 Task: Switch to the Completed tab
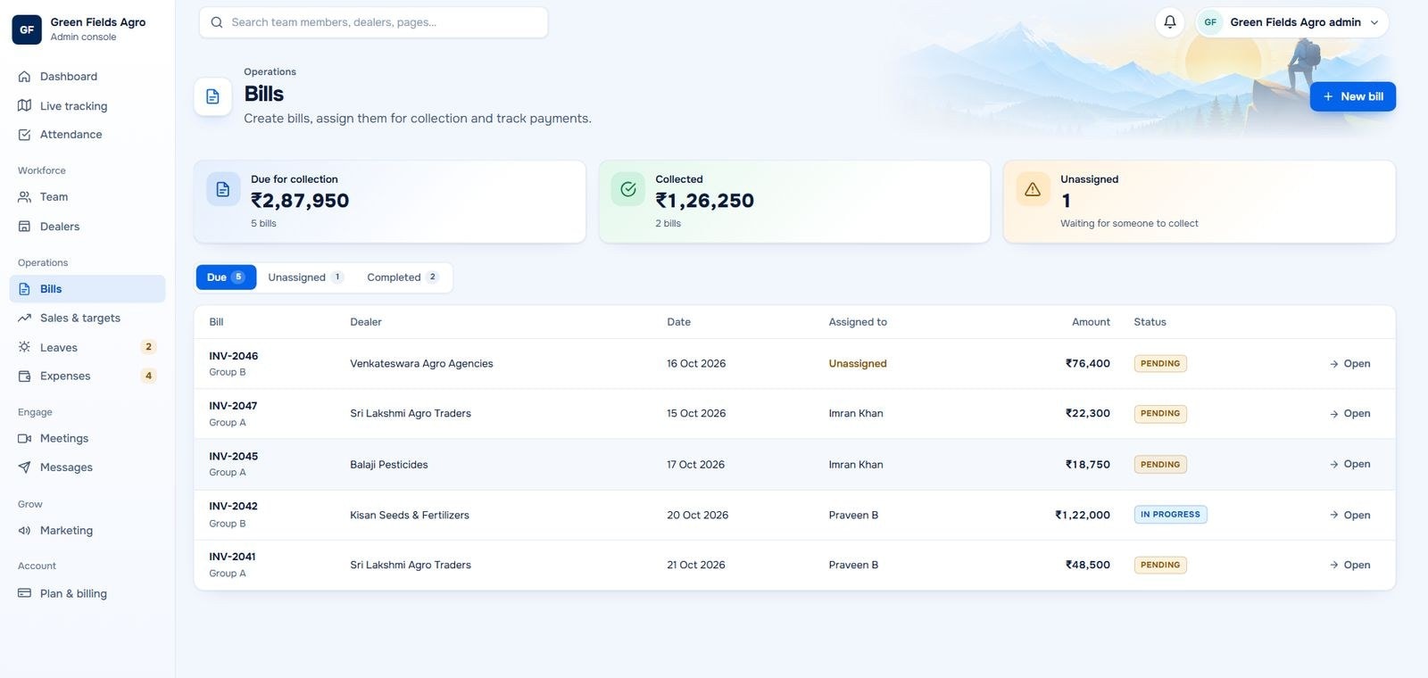click(403, 277)
